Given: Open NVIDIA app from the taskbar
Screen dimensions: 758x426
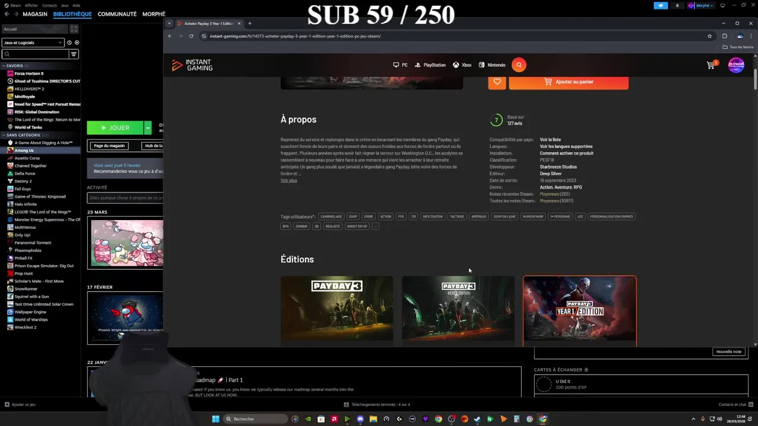Looking at the screenshot, I should [308, 419].
